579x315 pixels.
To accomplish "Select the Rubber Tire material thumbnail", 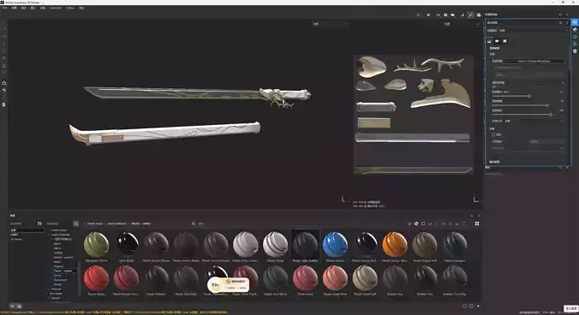I will pyautogui.click(x=425, y=278).
